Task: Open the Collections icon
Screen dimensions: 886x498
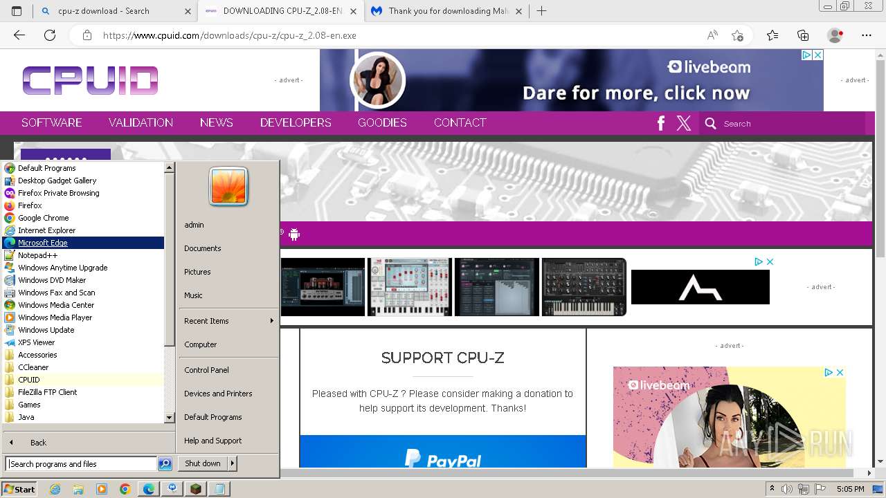Action: (803, 35)
